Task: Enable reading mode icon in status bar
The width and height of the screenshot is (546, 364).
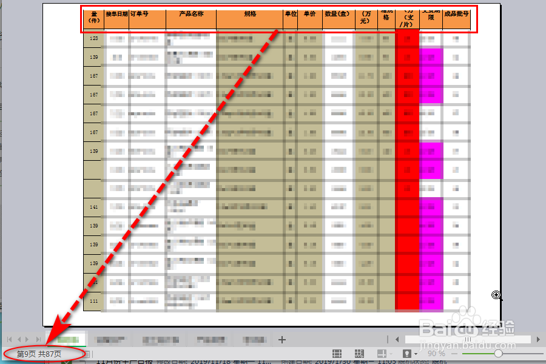Action: coord(406,354)
